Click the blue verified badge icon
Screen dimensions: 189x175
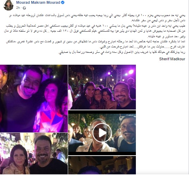pos(63,2)
